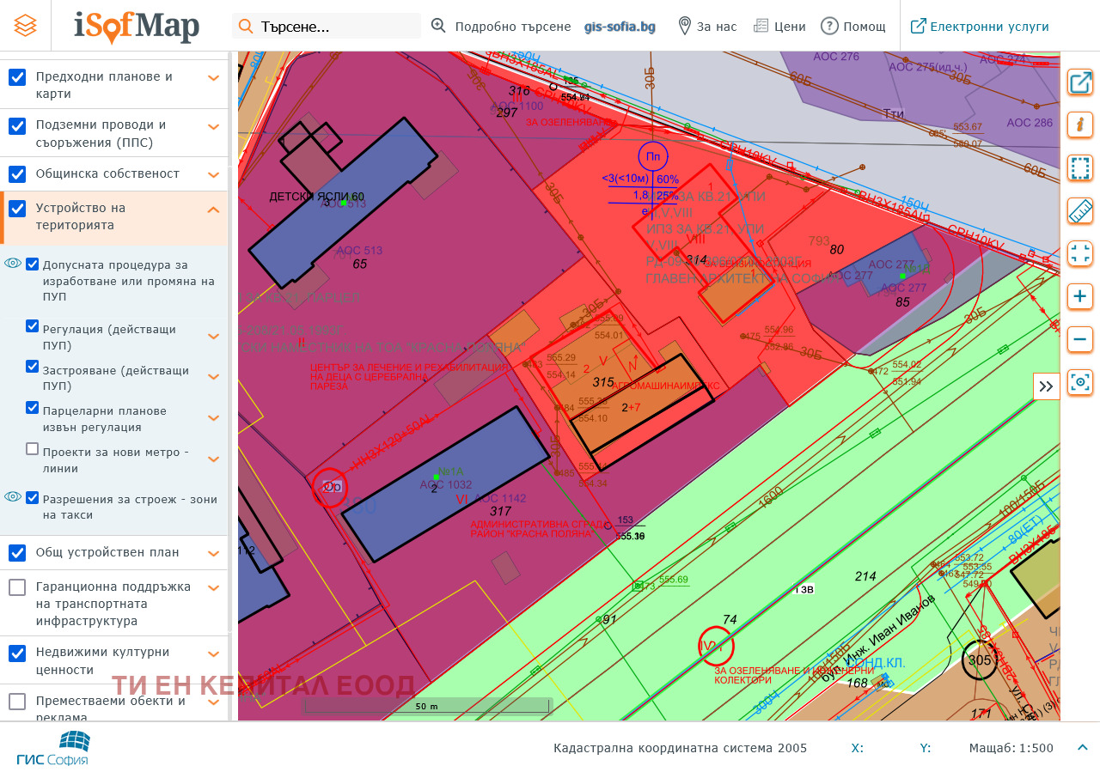
Task: Zoom out with the minus button
Action: (1080, 339)
